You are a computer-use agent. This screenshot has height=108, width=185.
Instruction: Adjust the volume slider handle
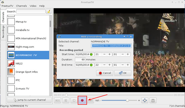(127, 100)
